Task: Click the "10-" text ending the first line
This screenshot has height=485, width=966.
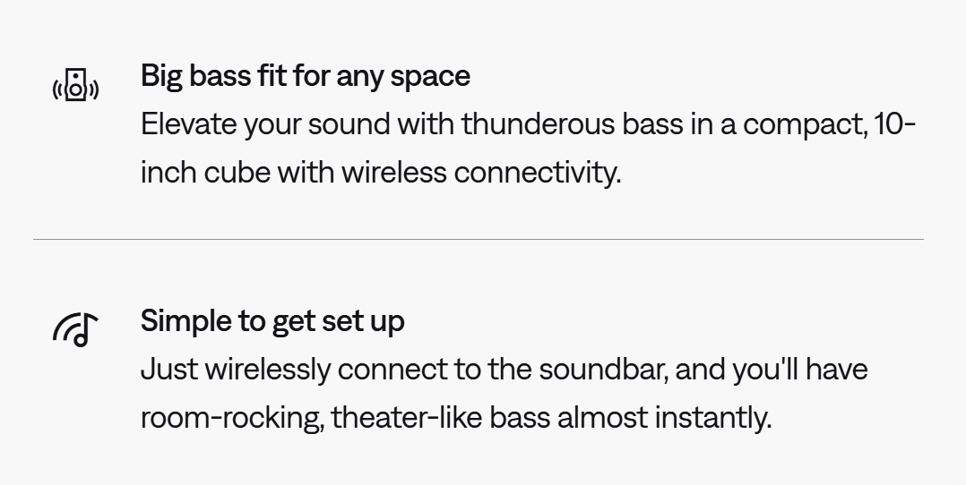Action: coord(894,124)
